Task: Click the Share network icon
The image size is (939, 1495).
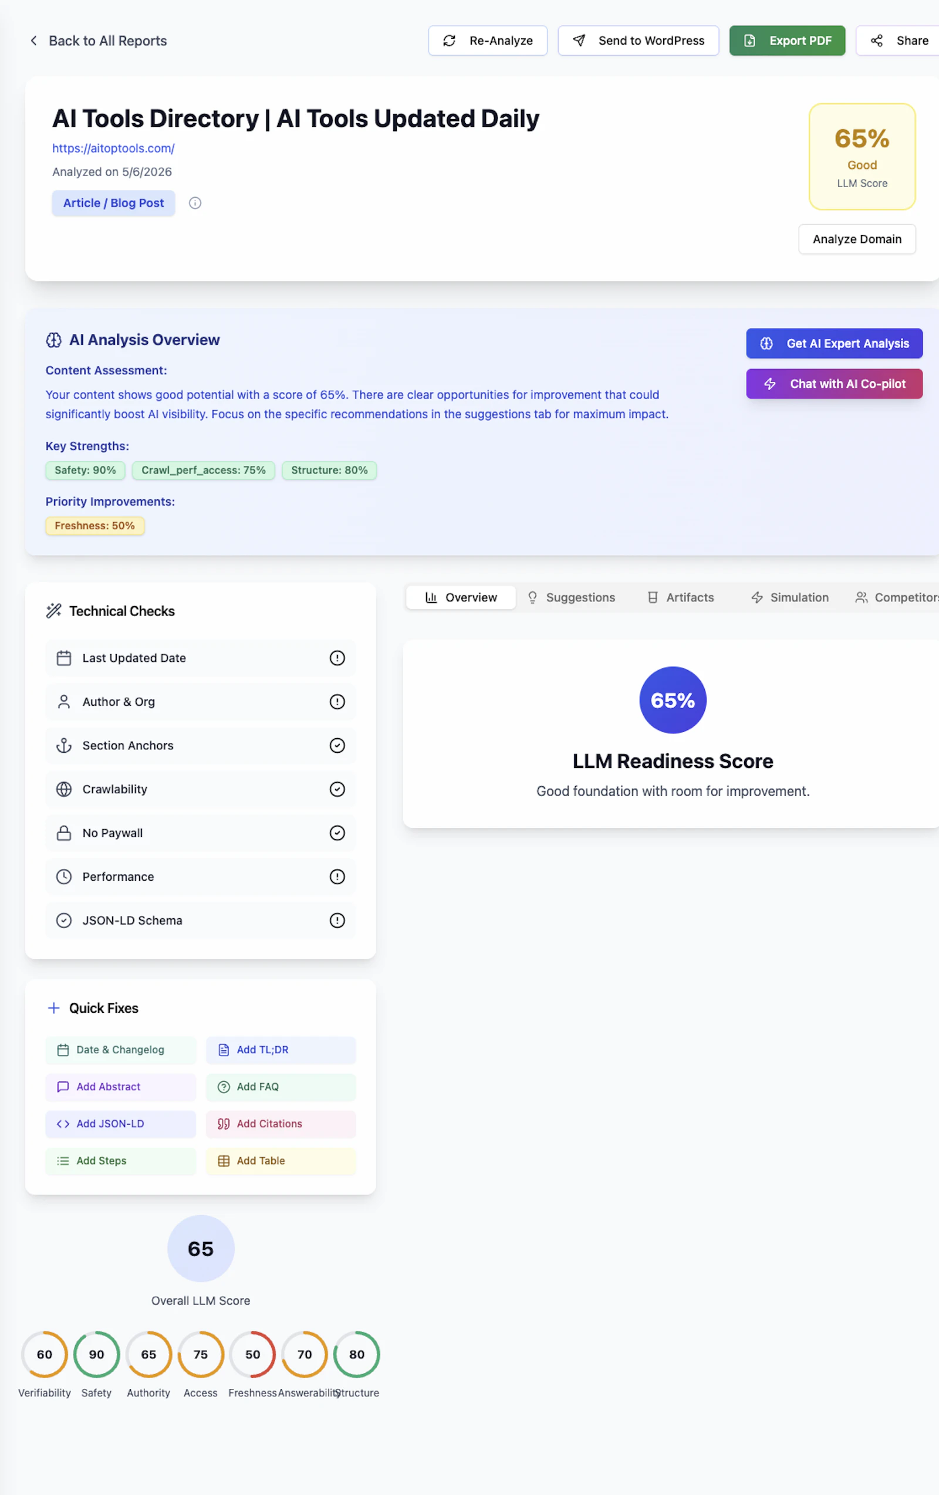Action: point(876,40)
